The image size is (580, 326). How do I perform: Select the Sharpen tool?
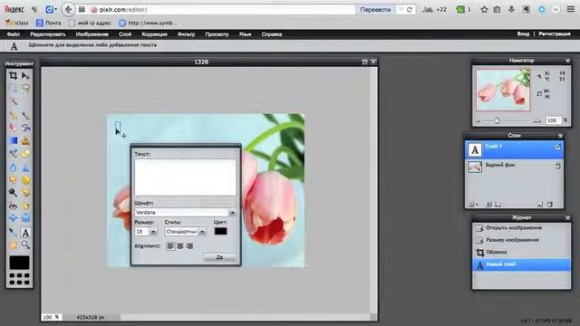[25, 168]
